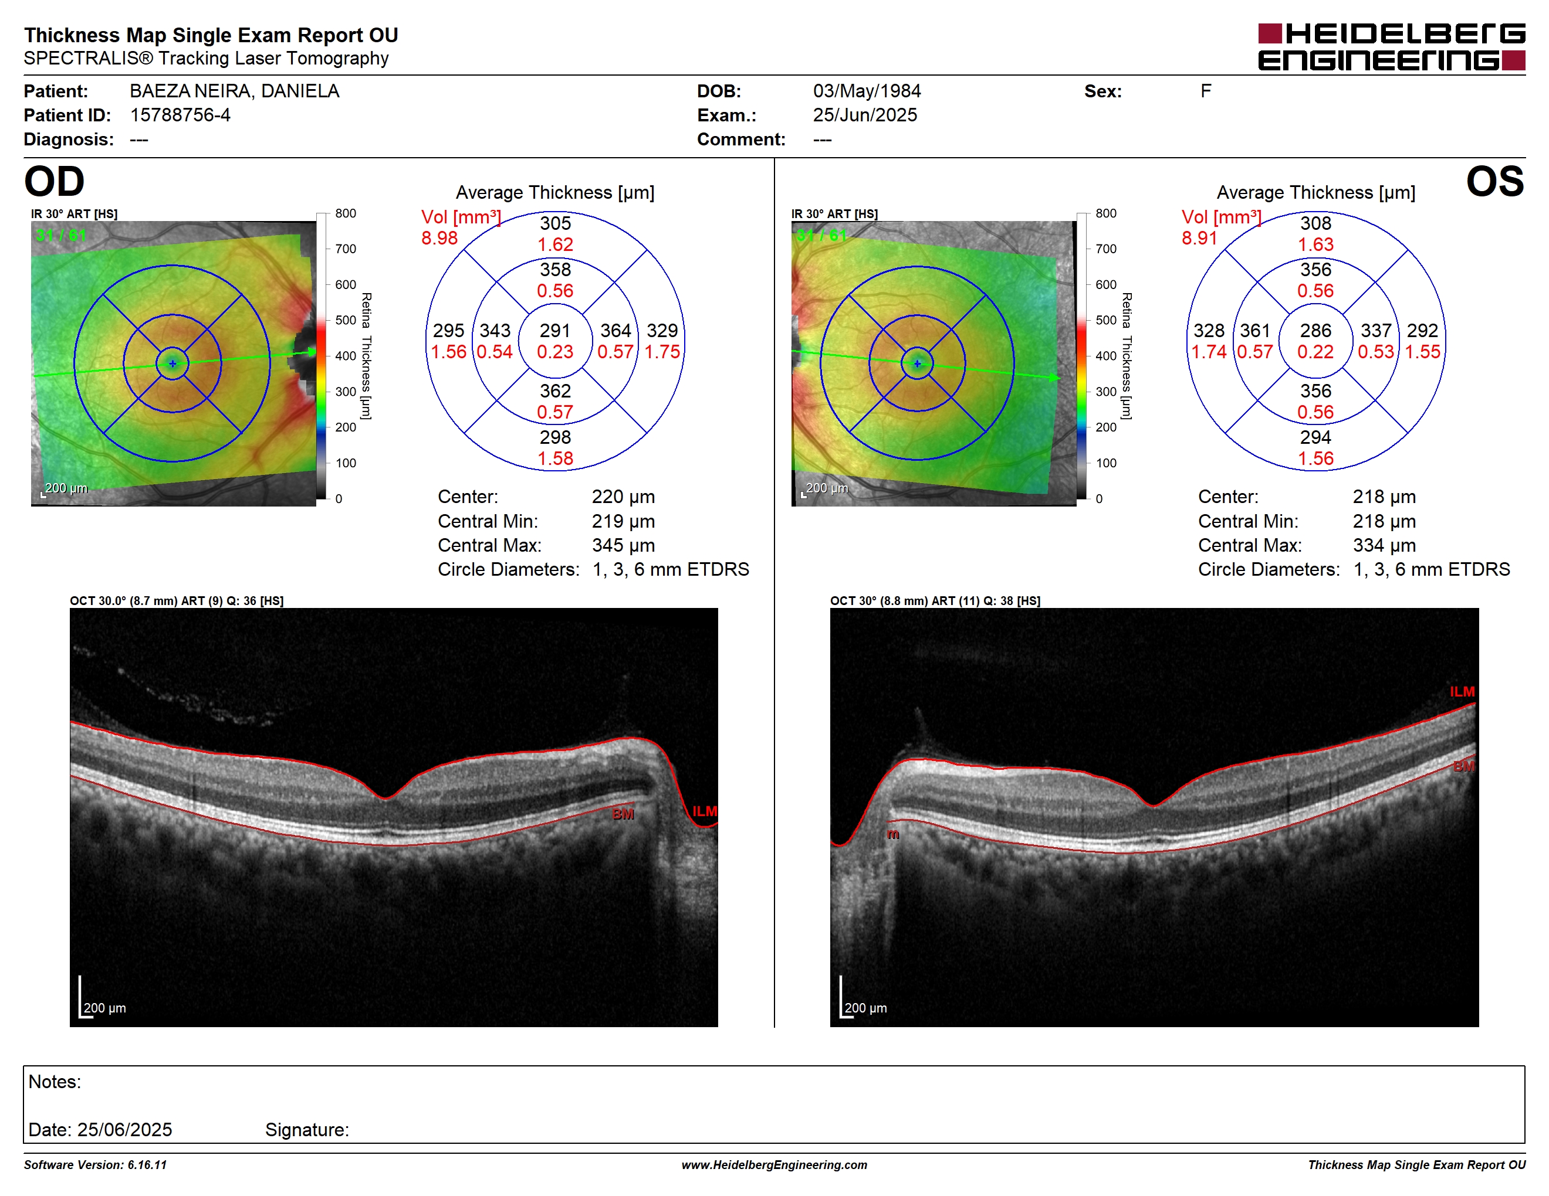Click the Notes field
The height and width of the screenshot is (1196, 1549).
[x=774, y=1104]
